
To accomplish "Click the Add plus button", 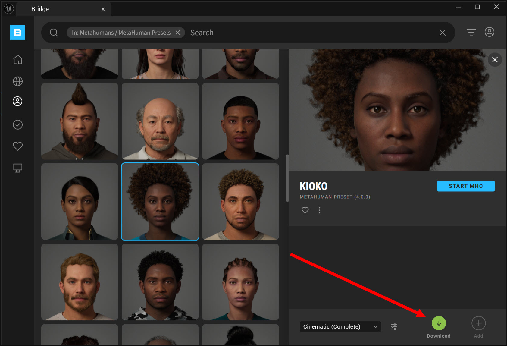I will click(479, 323).
